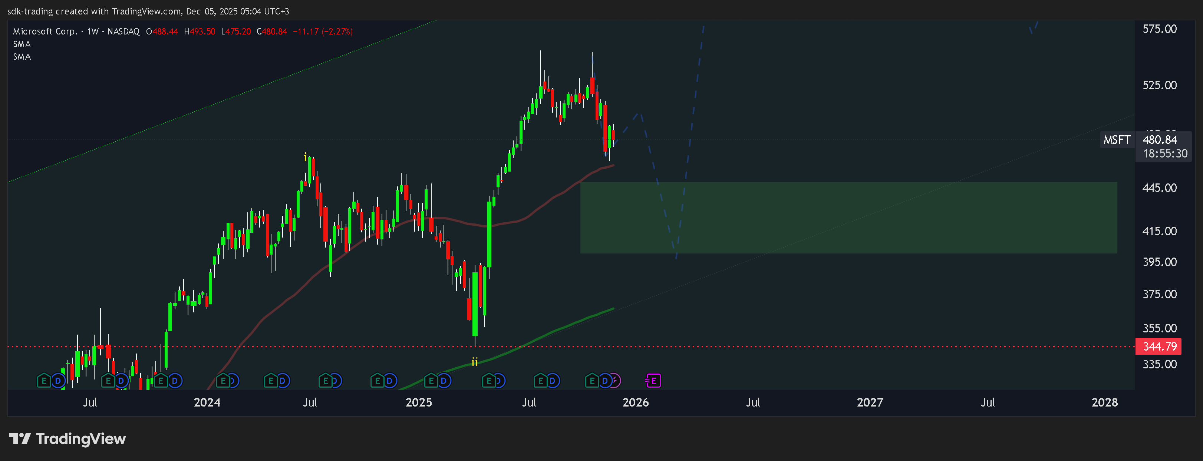Click the close value C480.84
The width and height of the screenshot is (1203, 461).
[272, 31]
